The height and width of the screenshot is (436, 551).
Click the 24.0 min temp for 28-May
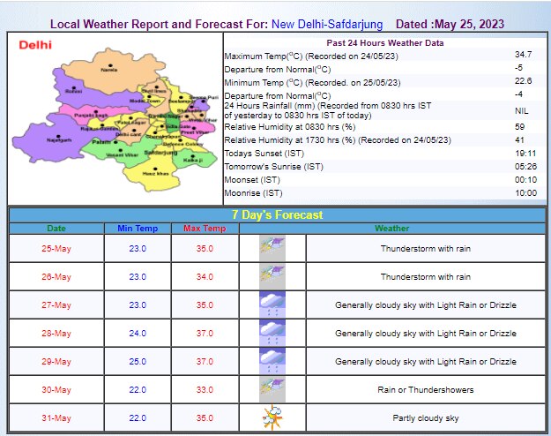(138, 334)
